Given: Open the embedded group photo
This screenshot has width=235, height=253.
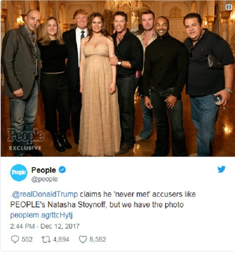Looking at the screenshot, I should pos(117,78).
